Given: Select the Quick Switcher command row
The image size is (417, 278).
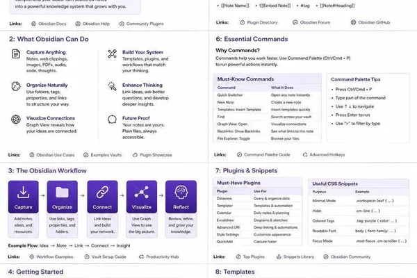Looking at the screenshot, I should click(267, 95).
